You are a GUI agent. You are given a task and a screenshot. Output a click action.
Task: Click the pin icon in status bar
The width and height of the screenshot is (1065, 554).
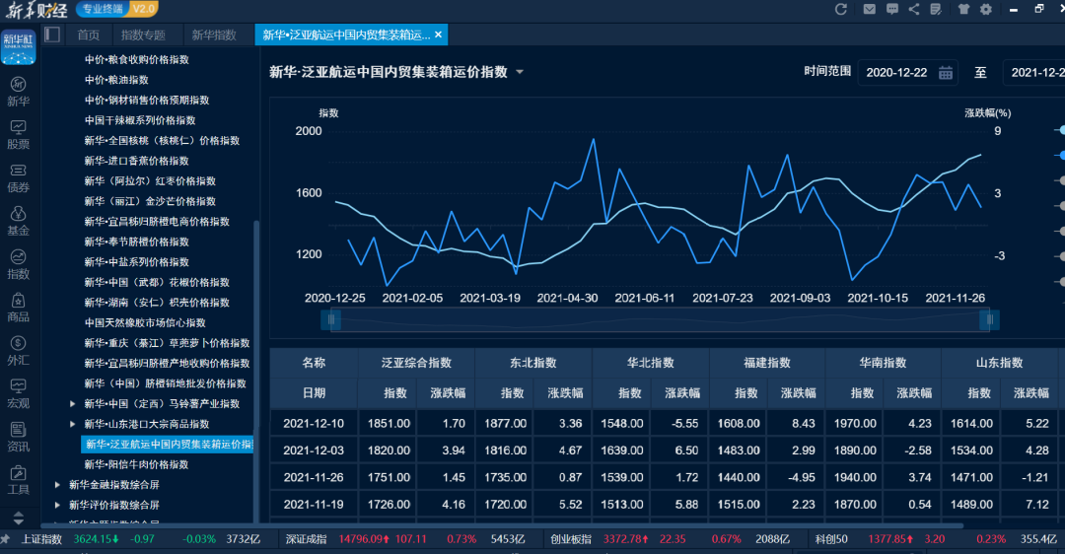pyautogui.click(x=6, y=539)
